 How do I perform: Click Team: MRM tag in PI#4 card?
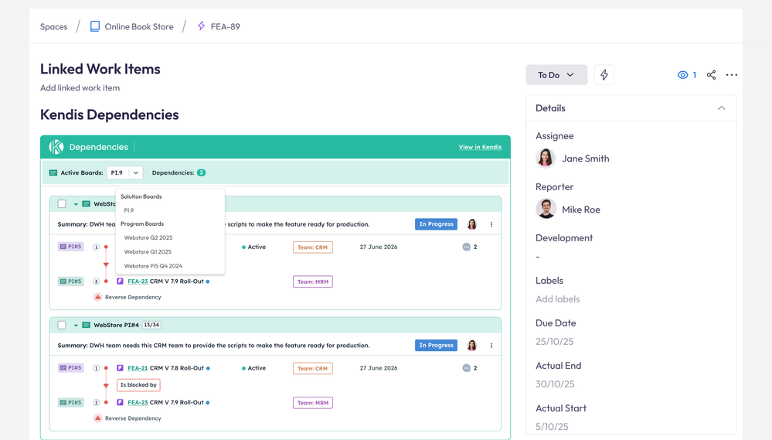(313, 403)
